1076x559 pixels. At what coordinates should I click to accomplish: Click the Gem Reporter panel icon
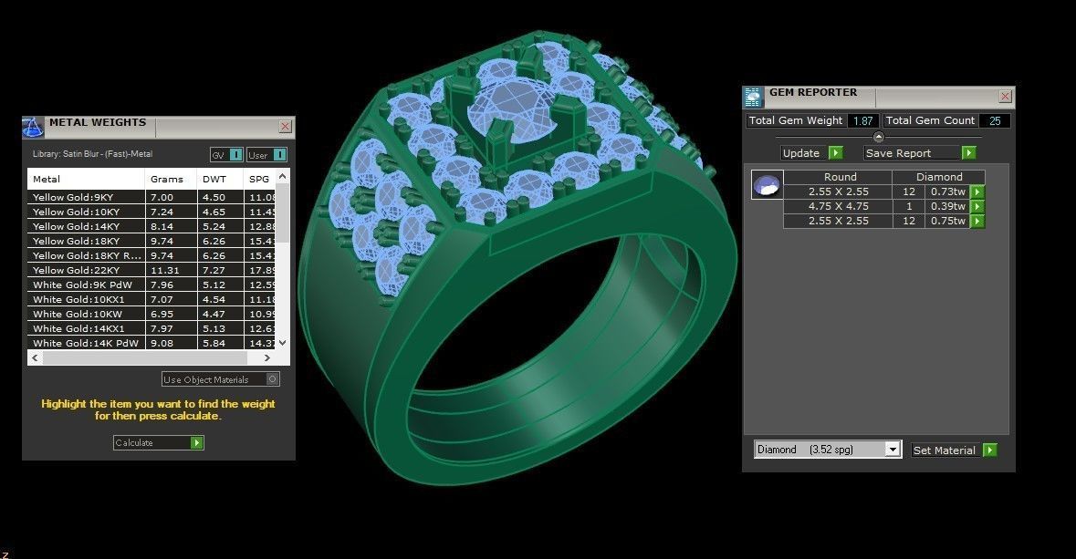point(753,97)
